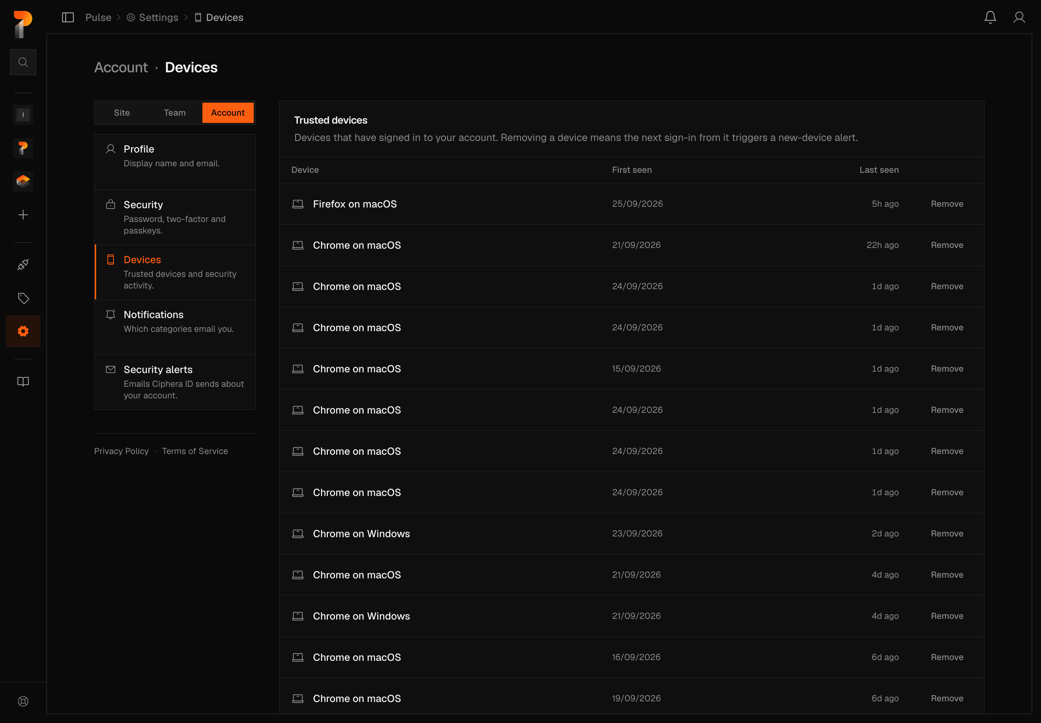Open the documentation book icon
This screenshot has width=1041, height=723.
(23, 381)
